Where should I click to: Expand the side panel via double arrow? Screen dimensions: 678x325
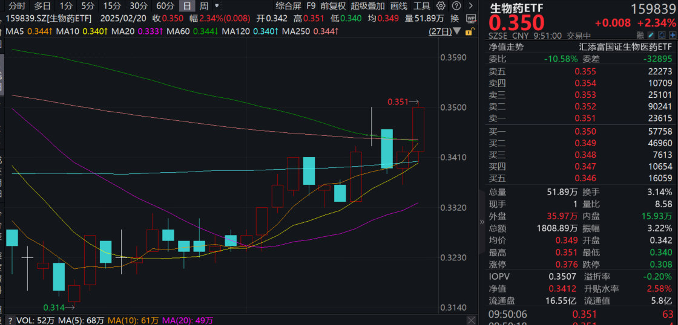tap(482, 222)
